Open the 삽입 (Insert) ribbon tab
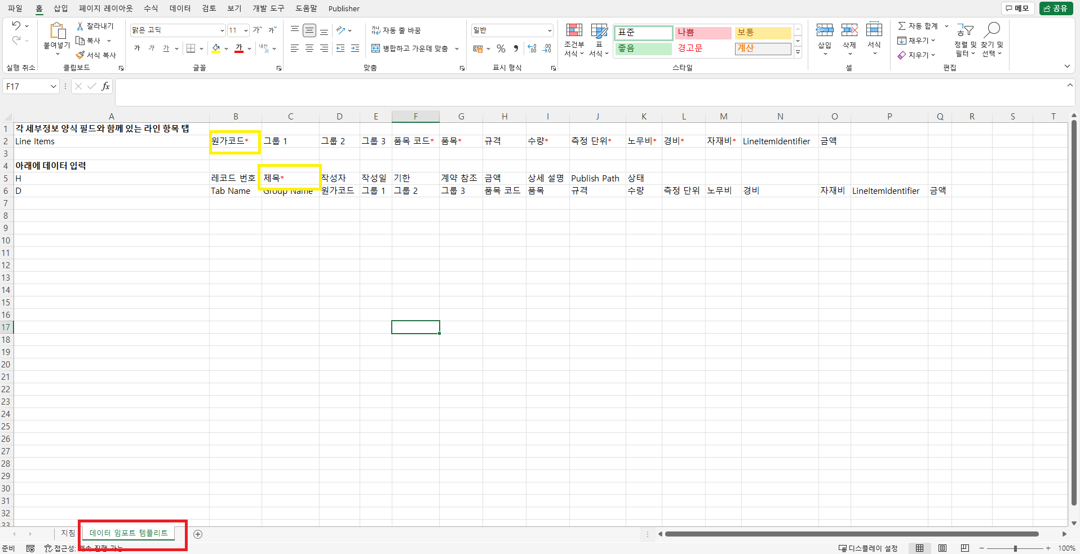The image size is (1080, 554). [60, 8]
